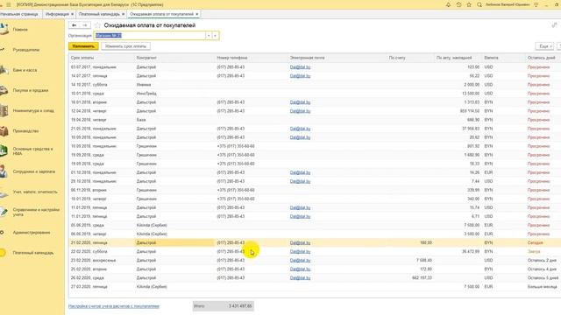The width and height of the screenshot is (561, 315).
Task: Open the Номенклатура и склад section
Action: point(33,111)
